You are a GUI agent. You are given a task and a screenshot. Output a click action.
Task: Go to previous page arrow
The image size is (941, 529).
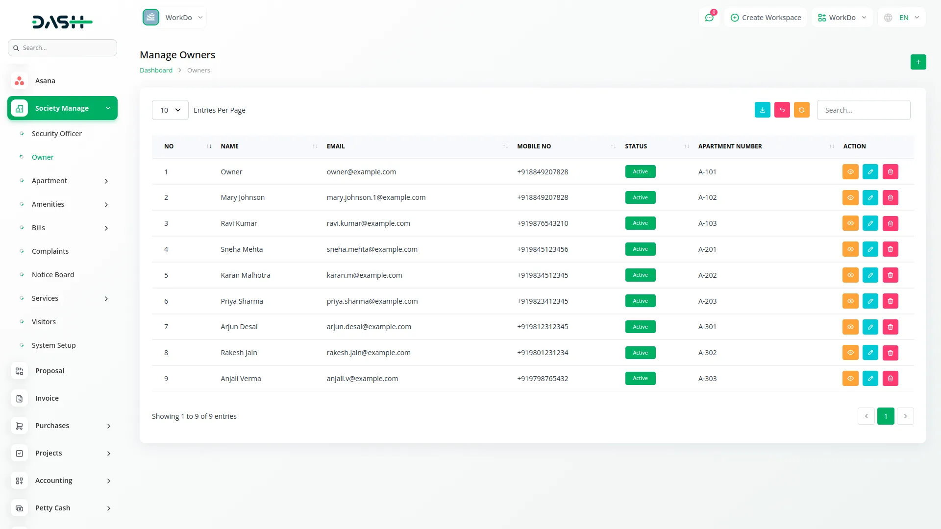[x=866, y=416]
